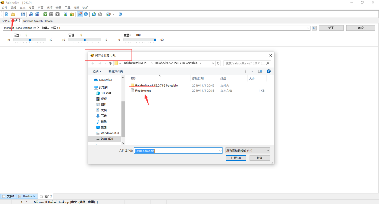
Task: Click the Save floppy disk toolbar icon
Action: tap(23, 14)
